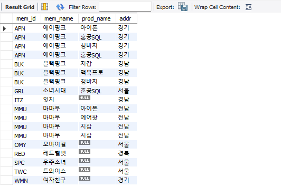Screen dimensions: 281x196
Task: Select the 혼공SQL cell in GRL row
Action: [x=97, y=91]
